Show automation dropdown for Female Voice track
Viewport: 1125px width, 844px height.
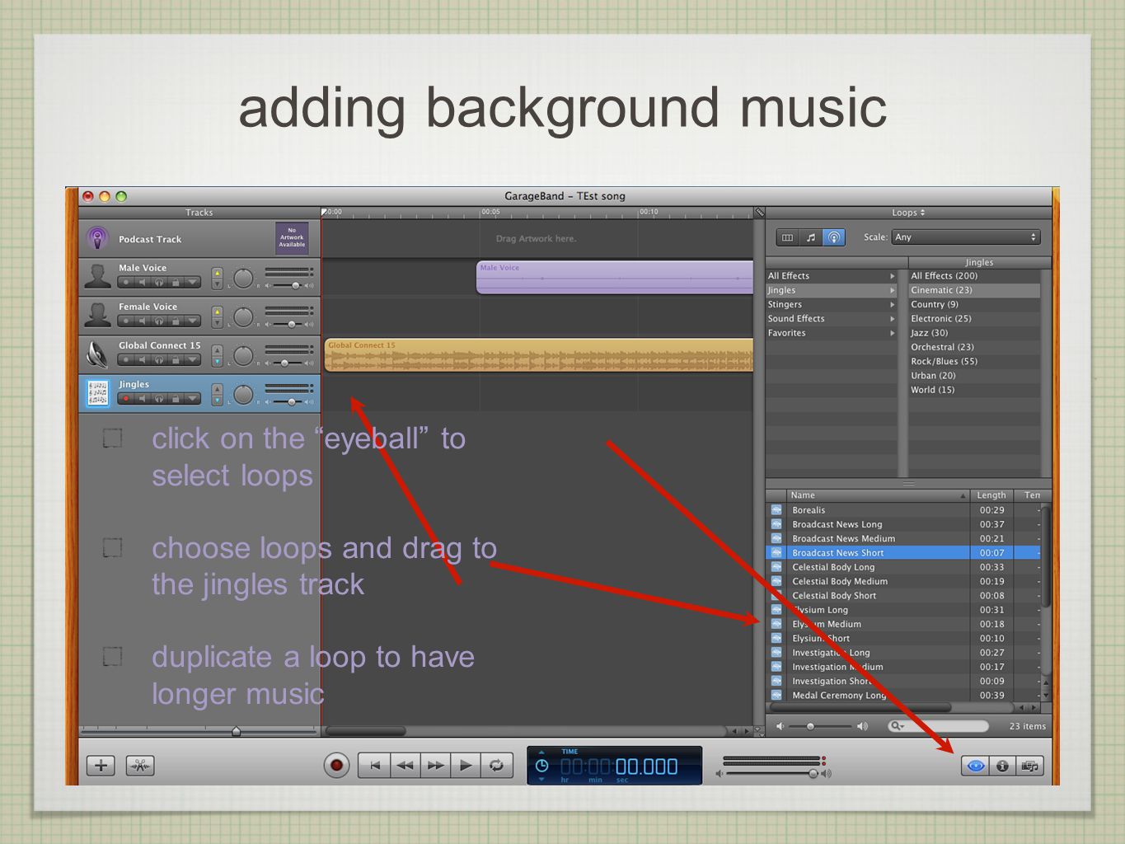point(193,321)
